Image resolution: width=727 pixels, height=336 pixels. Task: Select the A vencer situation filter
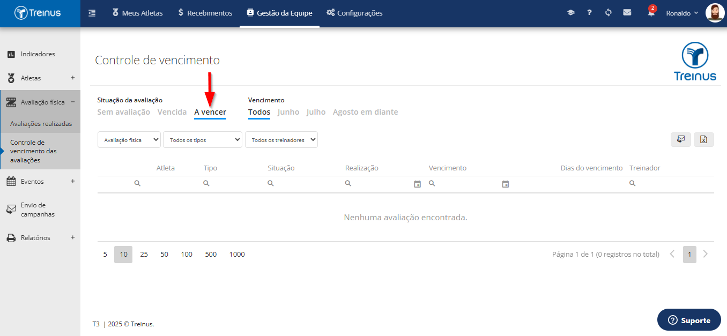point(210,112)
